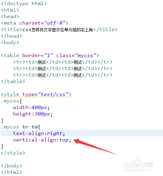Screen dimensions: 163x176
Task: Click the vertical-align:top declaration
Action: [42, 140]
